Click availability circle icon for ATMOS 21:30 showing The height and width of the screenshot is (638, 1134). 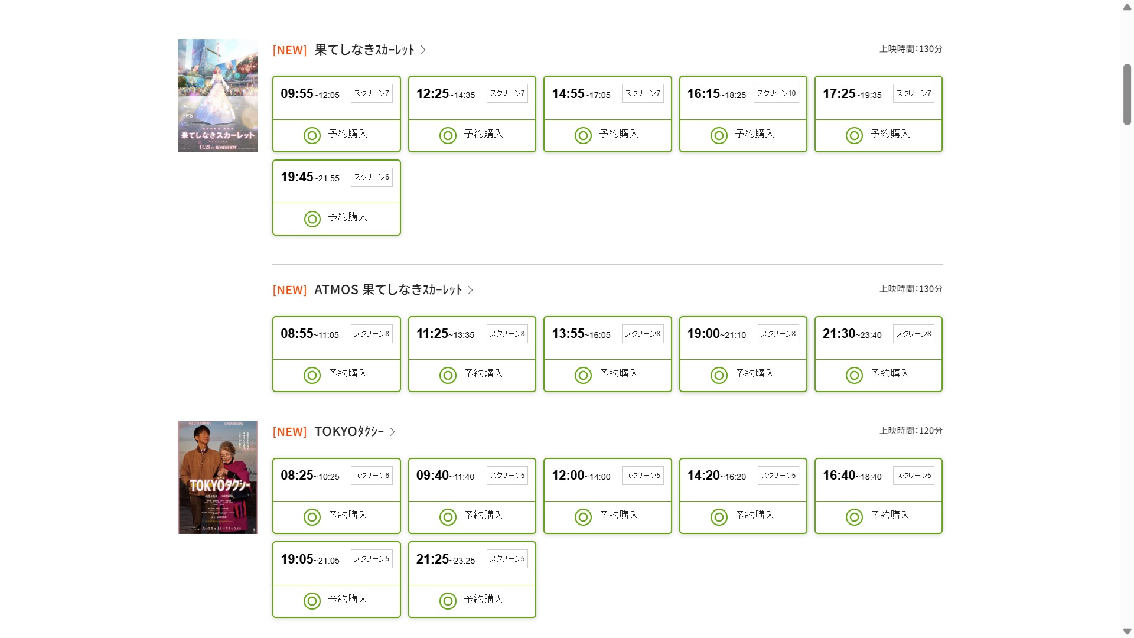tap(854, 376)
